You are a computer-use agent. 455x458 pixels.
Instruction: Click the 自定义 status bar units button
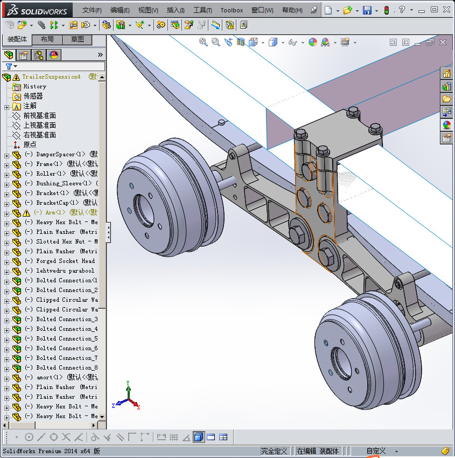[x=376, y=451]
